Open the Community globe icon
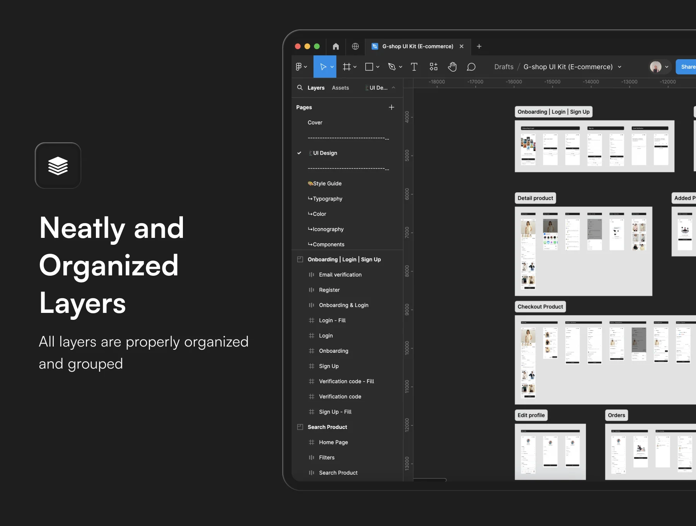Screen dimensions: 696x526 click(355, 46)
